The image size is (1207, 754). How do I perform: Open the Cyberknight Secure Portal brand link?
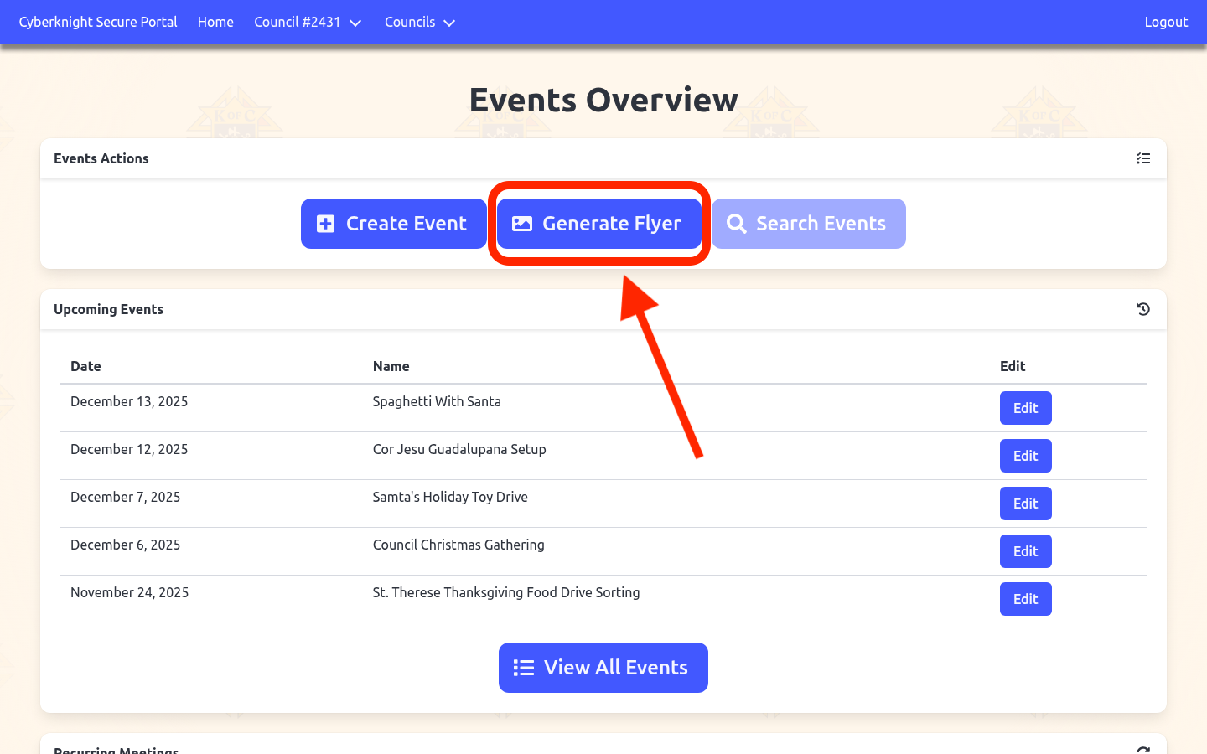pos(98,22)
